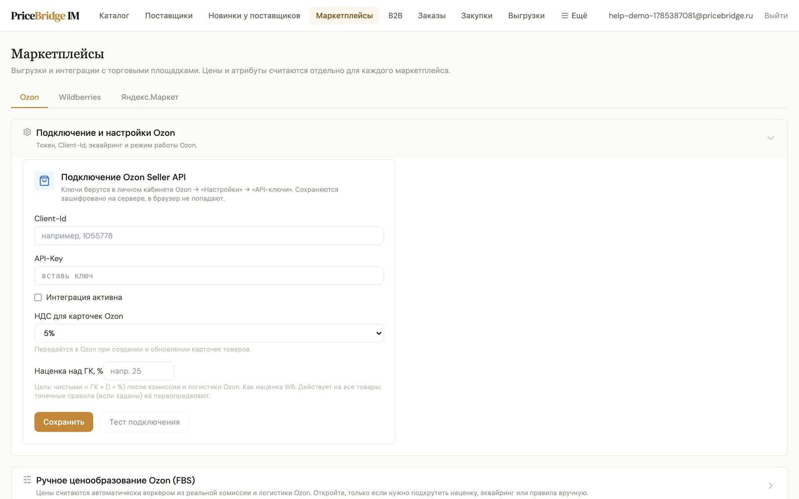The width and height of the screenshot is (799, 499).
Task: Click the account email help-demo-1785387081@pricebridge.ru
Action: tap(680, 16)
